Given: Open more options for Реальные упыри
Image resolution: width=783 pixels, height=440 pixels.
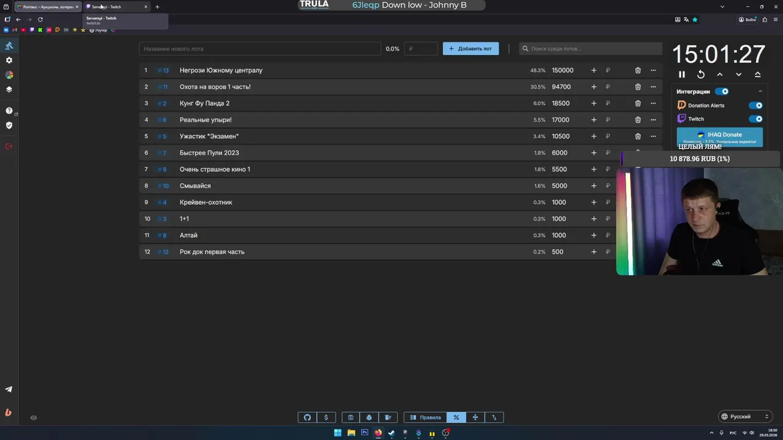Looking at the screenshot, I should tap(653, 120).
